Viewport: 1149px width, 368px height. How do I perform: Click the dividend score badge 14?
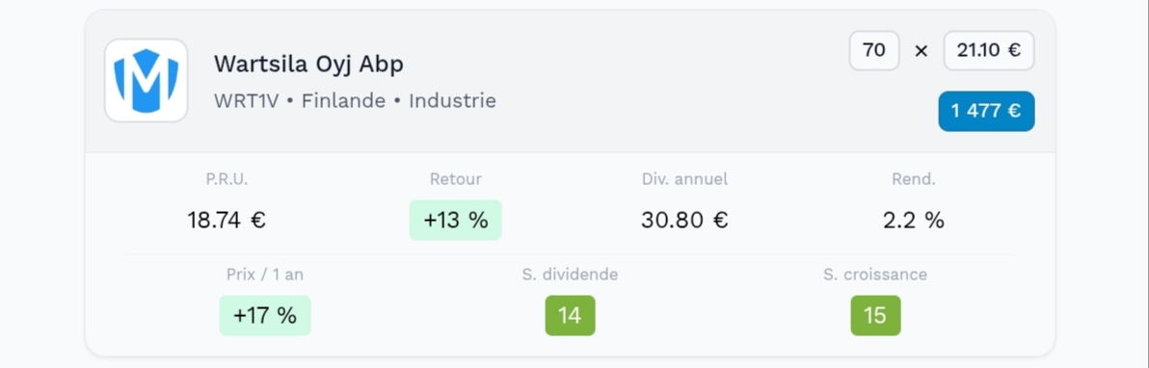tap(570, 315)
